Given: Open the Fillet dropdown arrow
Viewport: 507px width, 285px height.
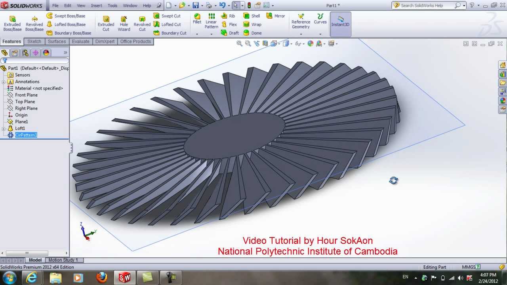Looking at the screenshot, I should (197, 34).
